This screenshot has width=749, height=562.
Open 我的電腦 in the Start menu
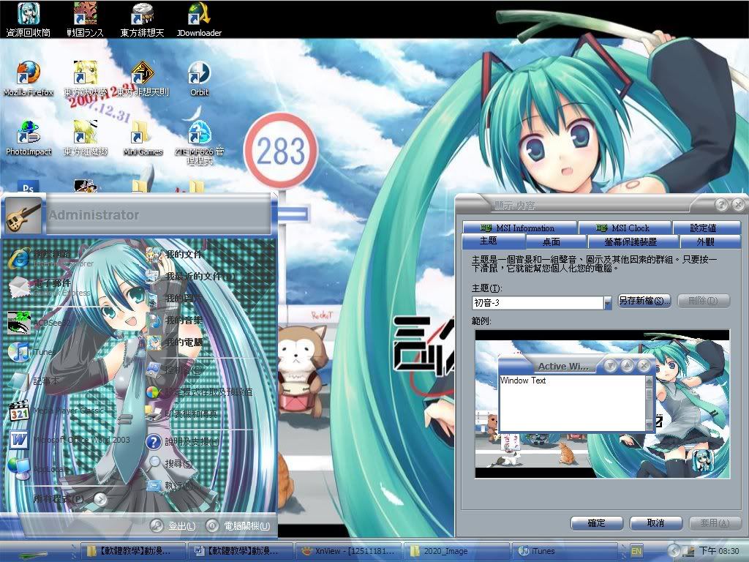click(x=176, y=342)
